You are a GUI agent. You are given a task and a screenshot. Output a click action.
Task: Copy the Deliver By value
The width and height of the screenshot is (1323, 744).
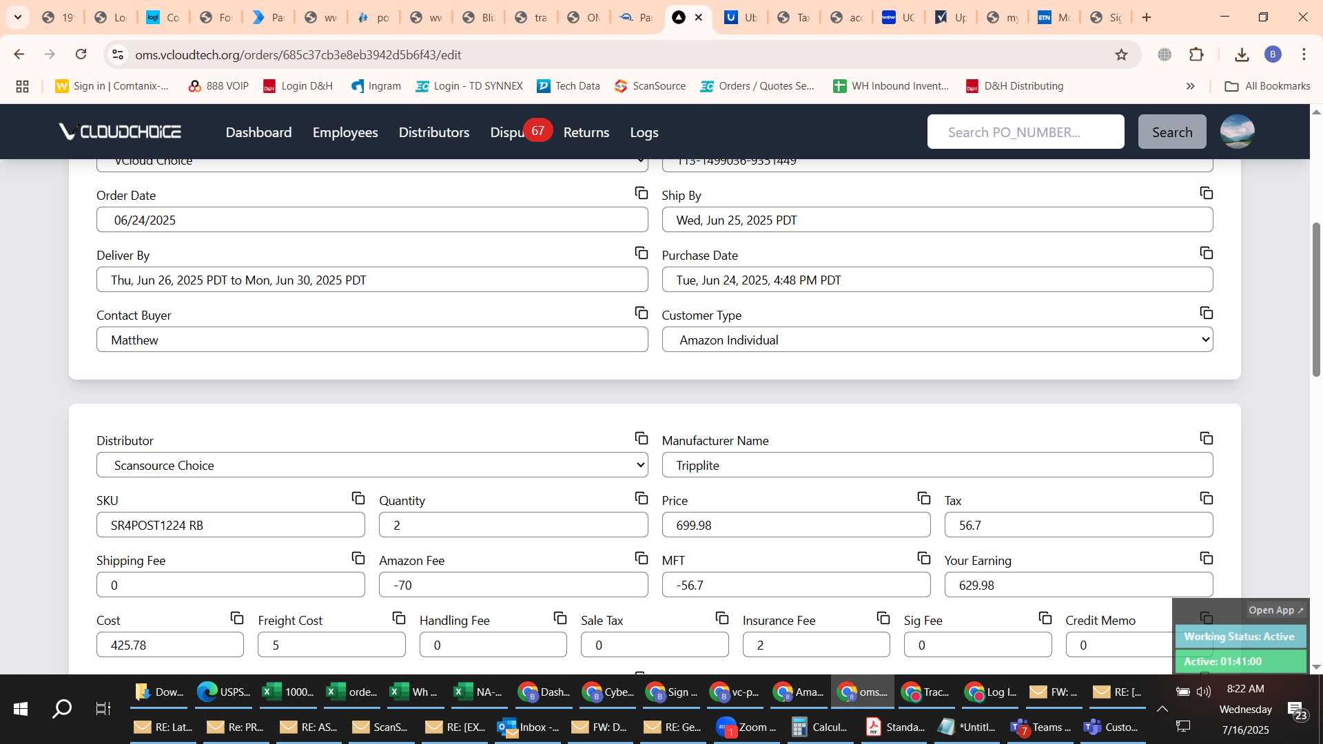(642, 253)
